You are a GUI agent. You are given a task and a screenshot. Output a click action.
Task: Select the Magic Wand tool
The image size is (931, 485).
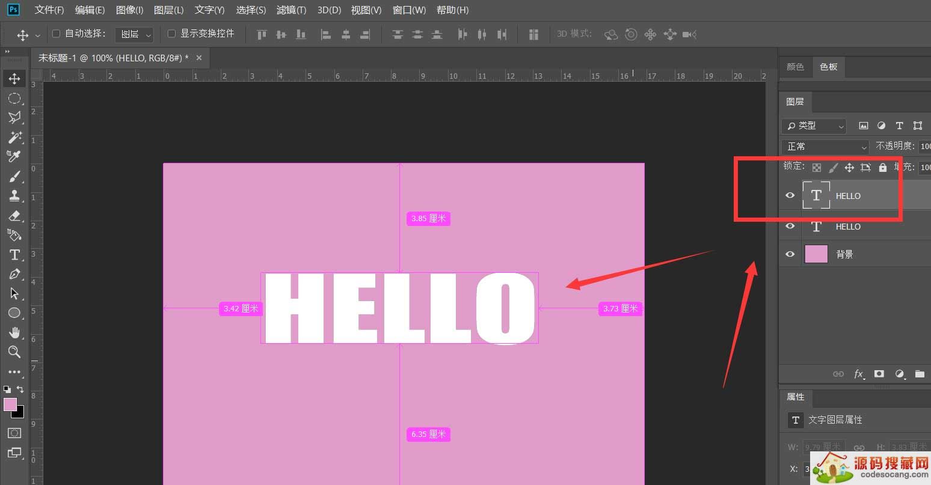14,137
